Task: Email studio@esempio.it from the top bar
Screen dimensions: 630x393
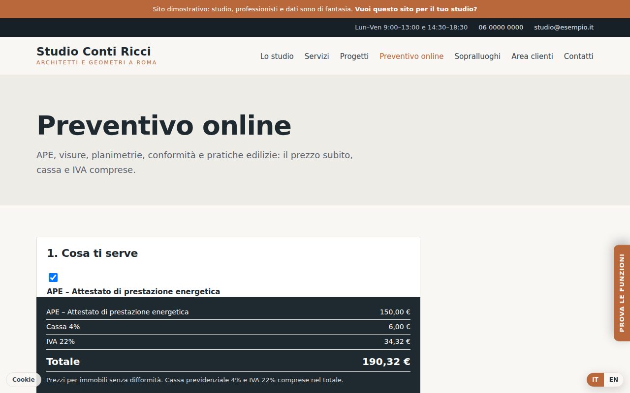Action: 564,28
